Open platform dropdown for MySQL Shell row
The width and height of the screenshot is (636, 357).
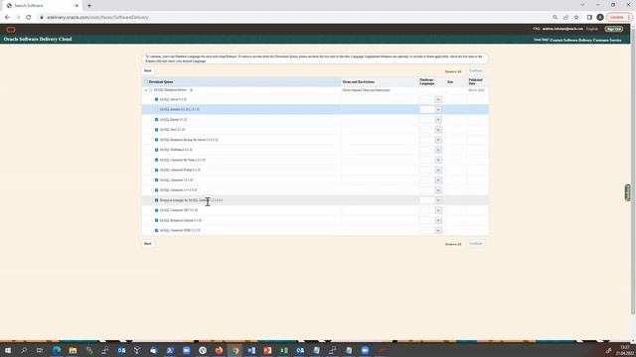pyautogui.click(x=438, y=130)
